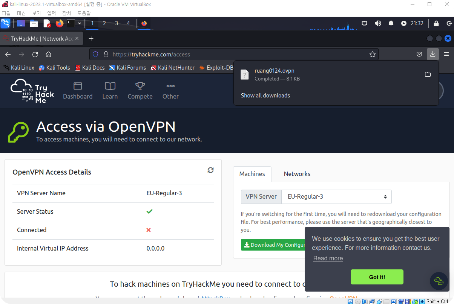Image resolution: width=454 pixels, height=304 pixels.
Task: Click Download My Configuration File button
Action: [x=273, y=245]
